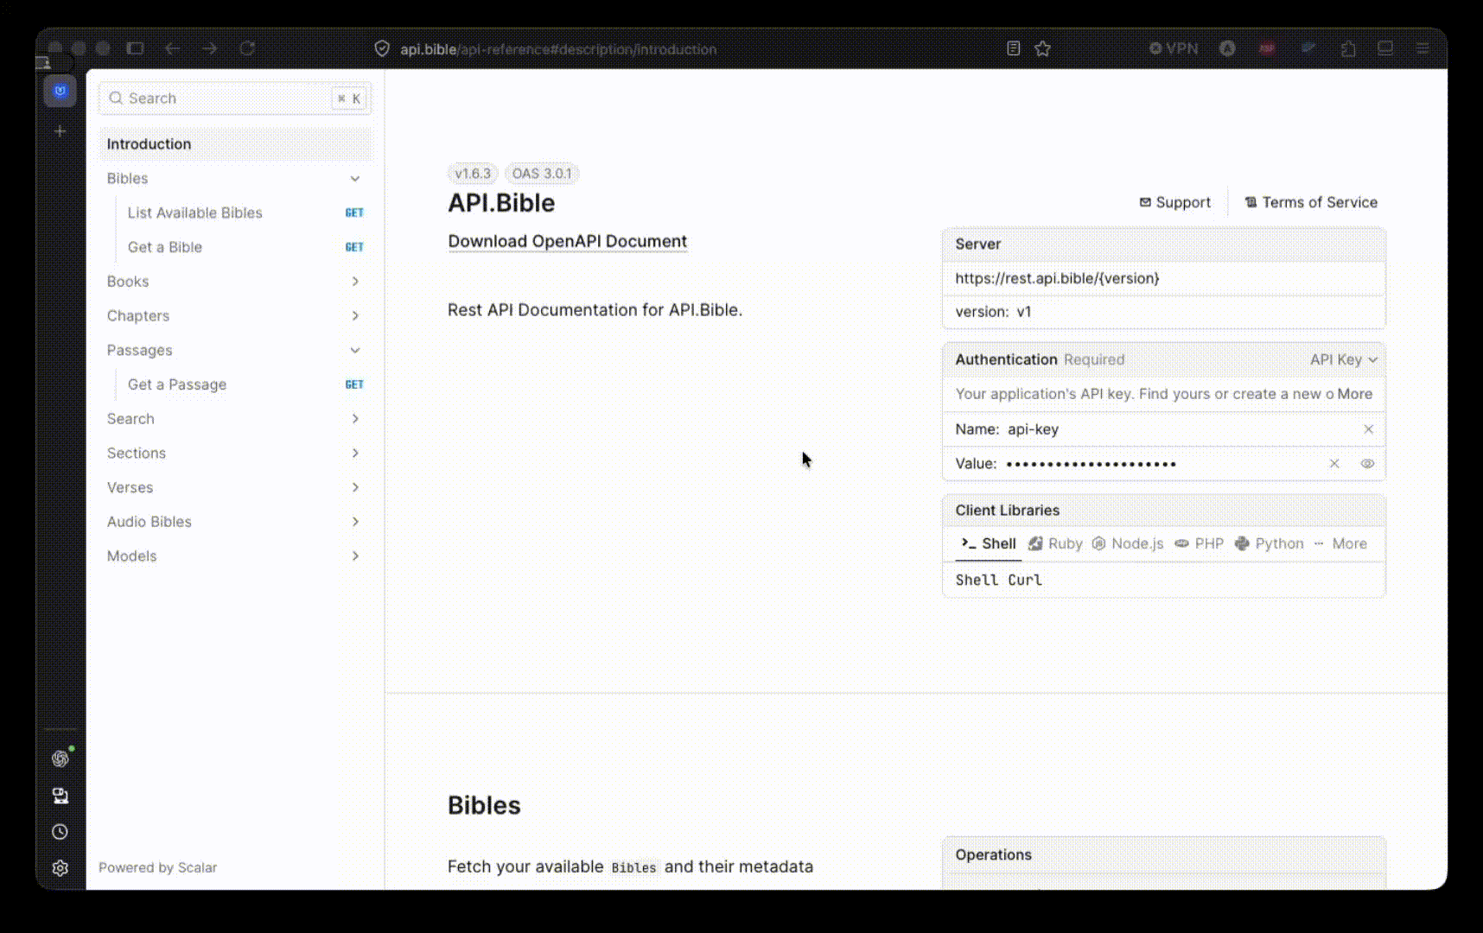
Task: Click the Shell Curl label
Action: tap(998, 581)
